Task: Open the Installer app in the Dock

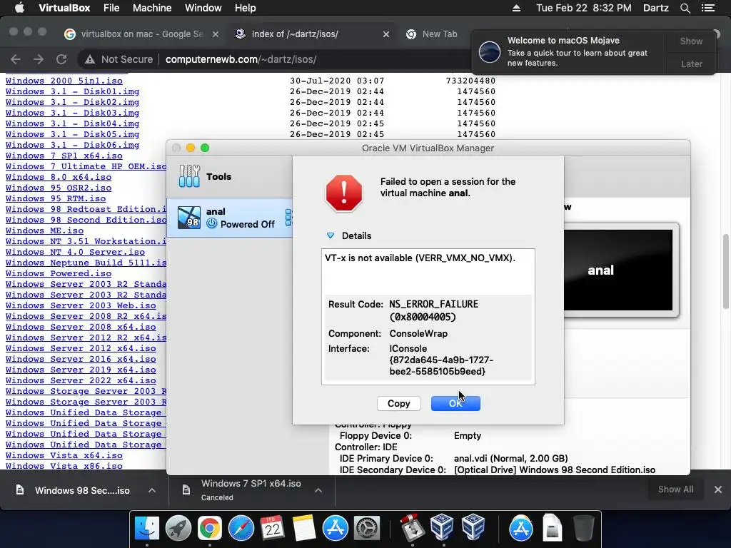Action: (x=412, y=529)
